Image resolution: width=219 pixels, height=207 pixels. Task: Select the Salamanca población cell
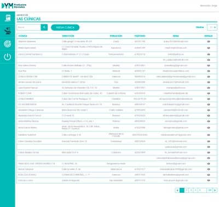[116, 169]
